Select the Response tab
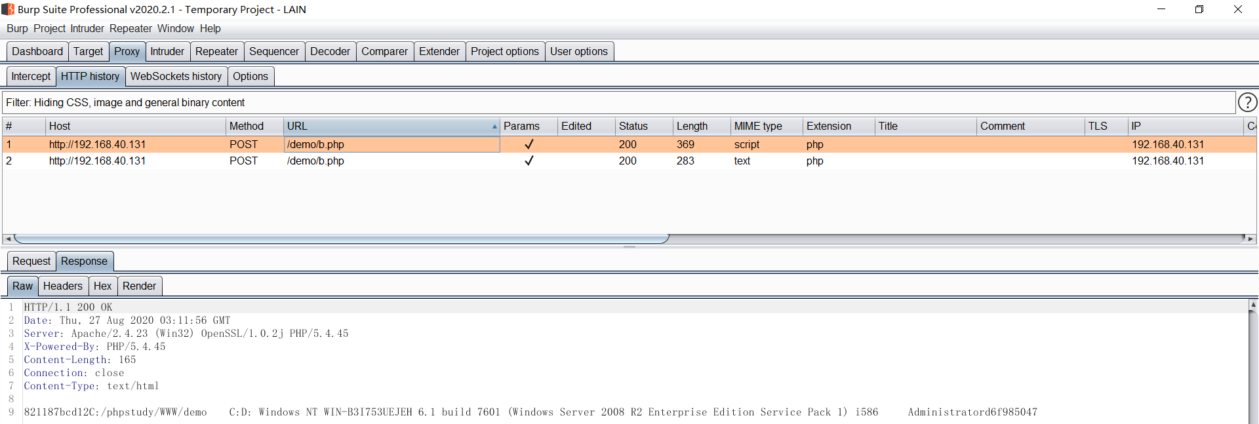 pyautogui.click(x=84, y=261)
